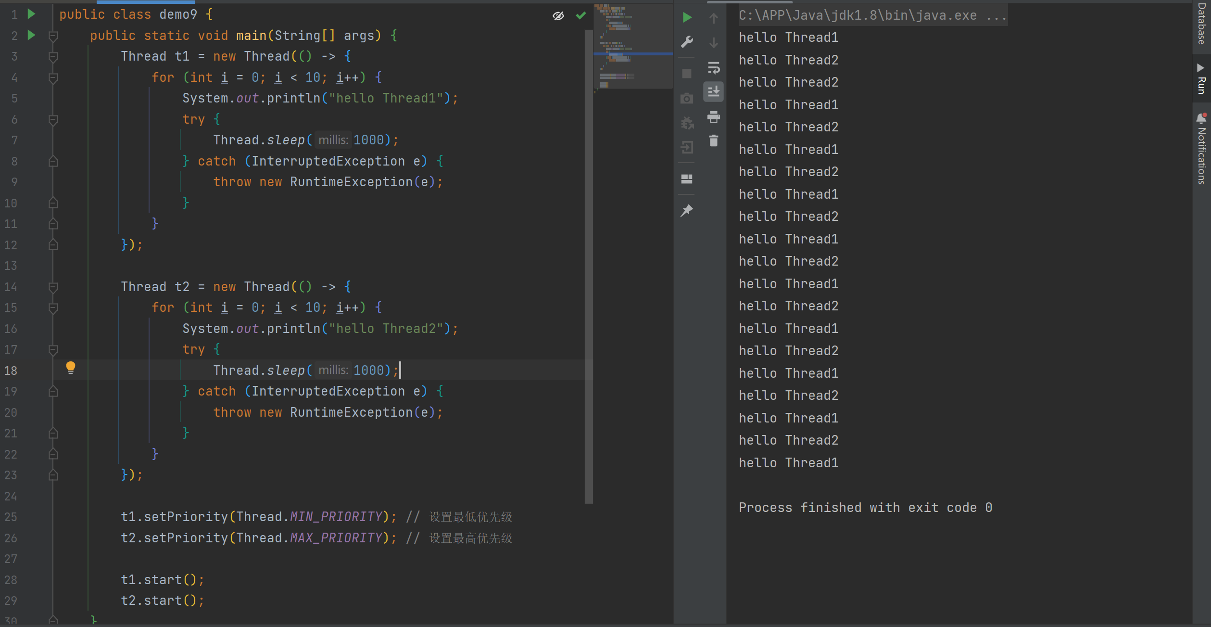
Task: Click the green Rerun button in Run panel
Action: (687, 18)
